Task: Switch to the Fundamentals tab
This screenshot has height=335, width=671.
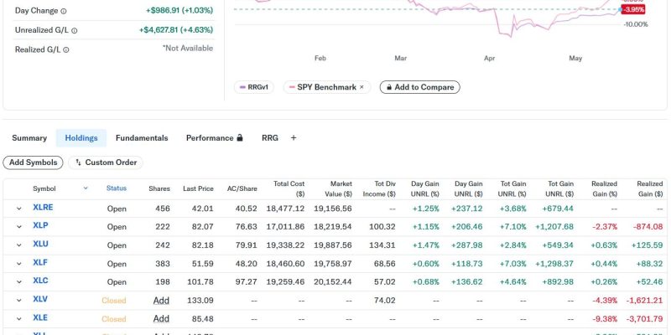Action: point(142,138)
